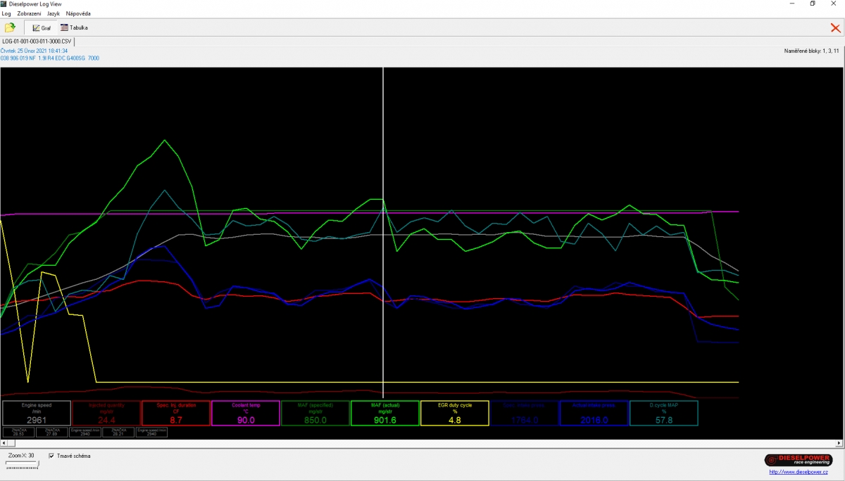Toggle the D.cycle MAP channel box

[664, 413]
